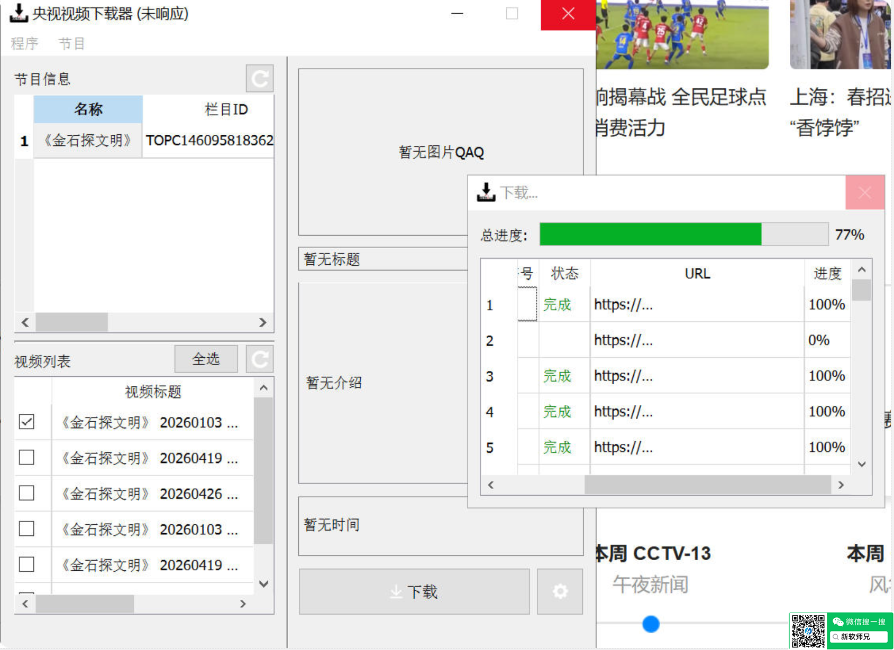Select the 《金石探文明》 program row
The height and width of the screenshot is (650, 894).
(88, 141)
